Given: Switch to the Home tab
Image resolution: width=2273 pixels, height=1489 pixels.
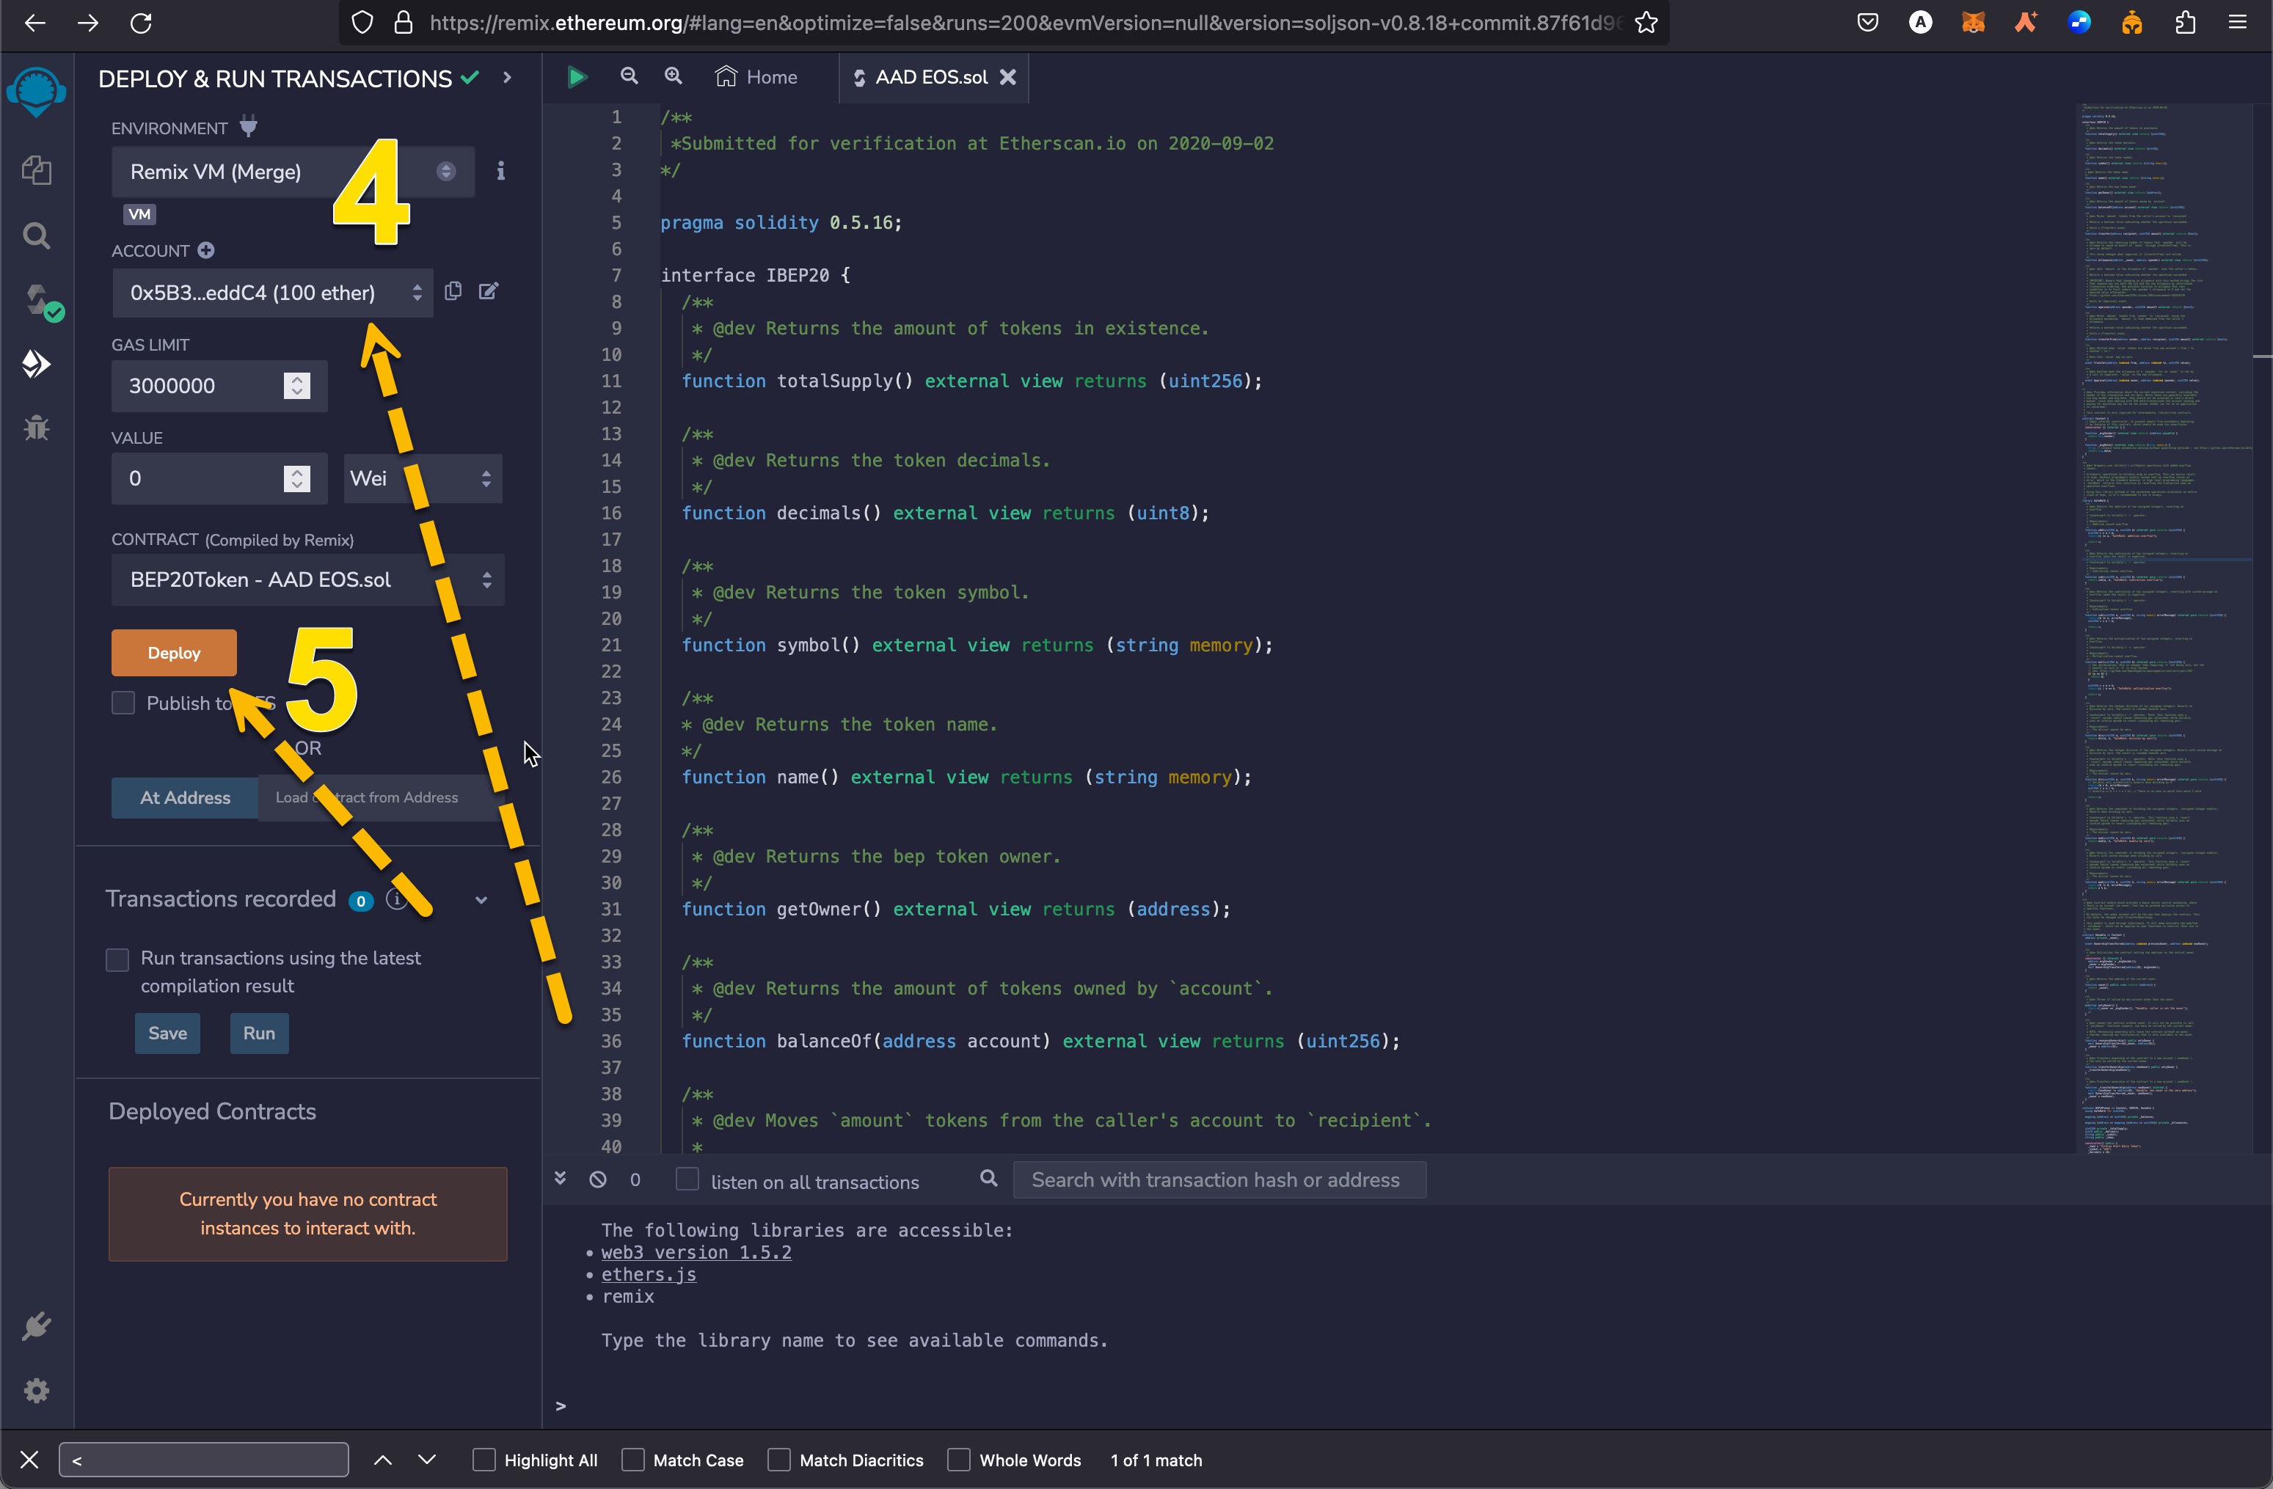Looking at the screenshot, I should tap(756, 77).
